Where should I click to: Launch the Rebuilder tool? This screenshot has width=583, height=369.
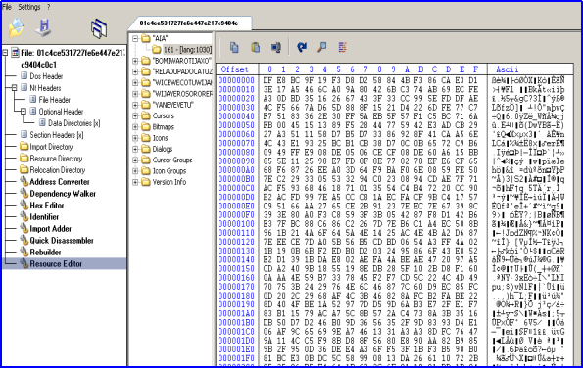click(x=45, y=253)
